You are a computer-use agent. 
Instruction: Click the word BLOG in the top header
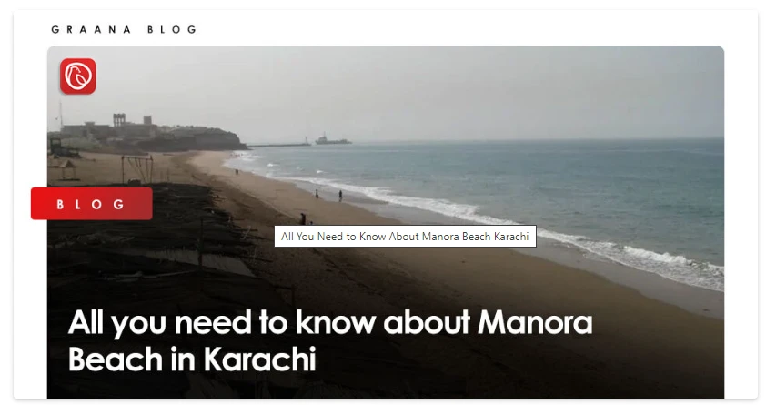pos(172,30)
